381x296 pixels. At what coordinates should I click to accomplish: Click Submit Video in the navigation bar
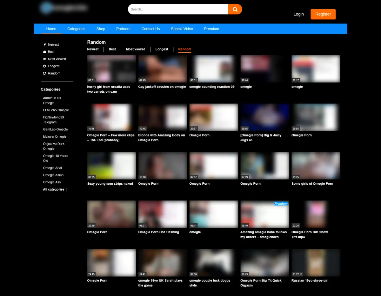(x=182, y=29)
